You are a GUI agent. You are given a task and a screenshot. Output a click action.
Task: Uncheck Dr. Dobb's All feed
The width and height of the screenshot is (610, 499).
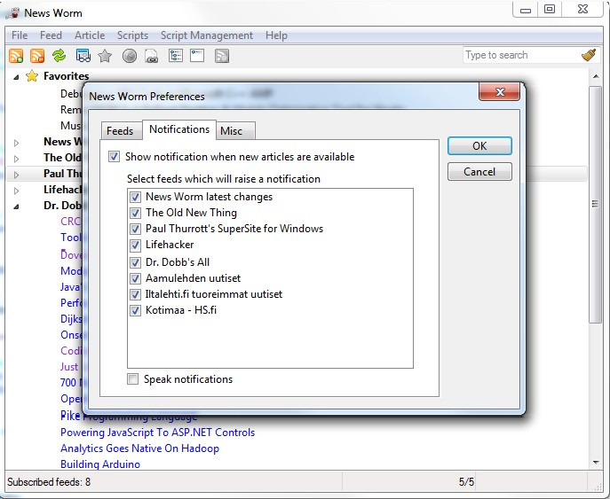135,262
